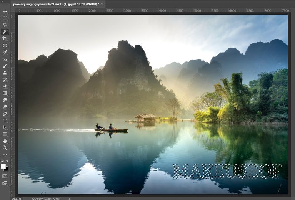Activate the Horizontal Type tool
The width and height of the screenshot is (295, 200).
[5, 121]
